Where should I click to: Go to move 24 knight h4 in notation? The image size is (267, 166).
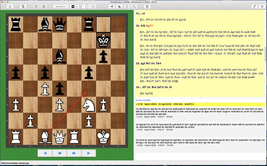click(x=156, y=63)
